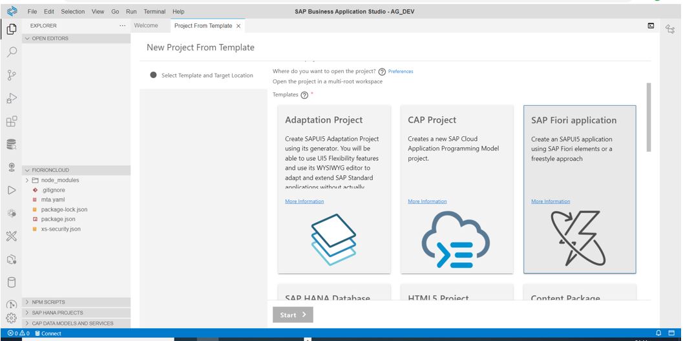
Task: Open the Terminal menu
Action: pos(154,12)
